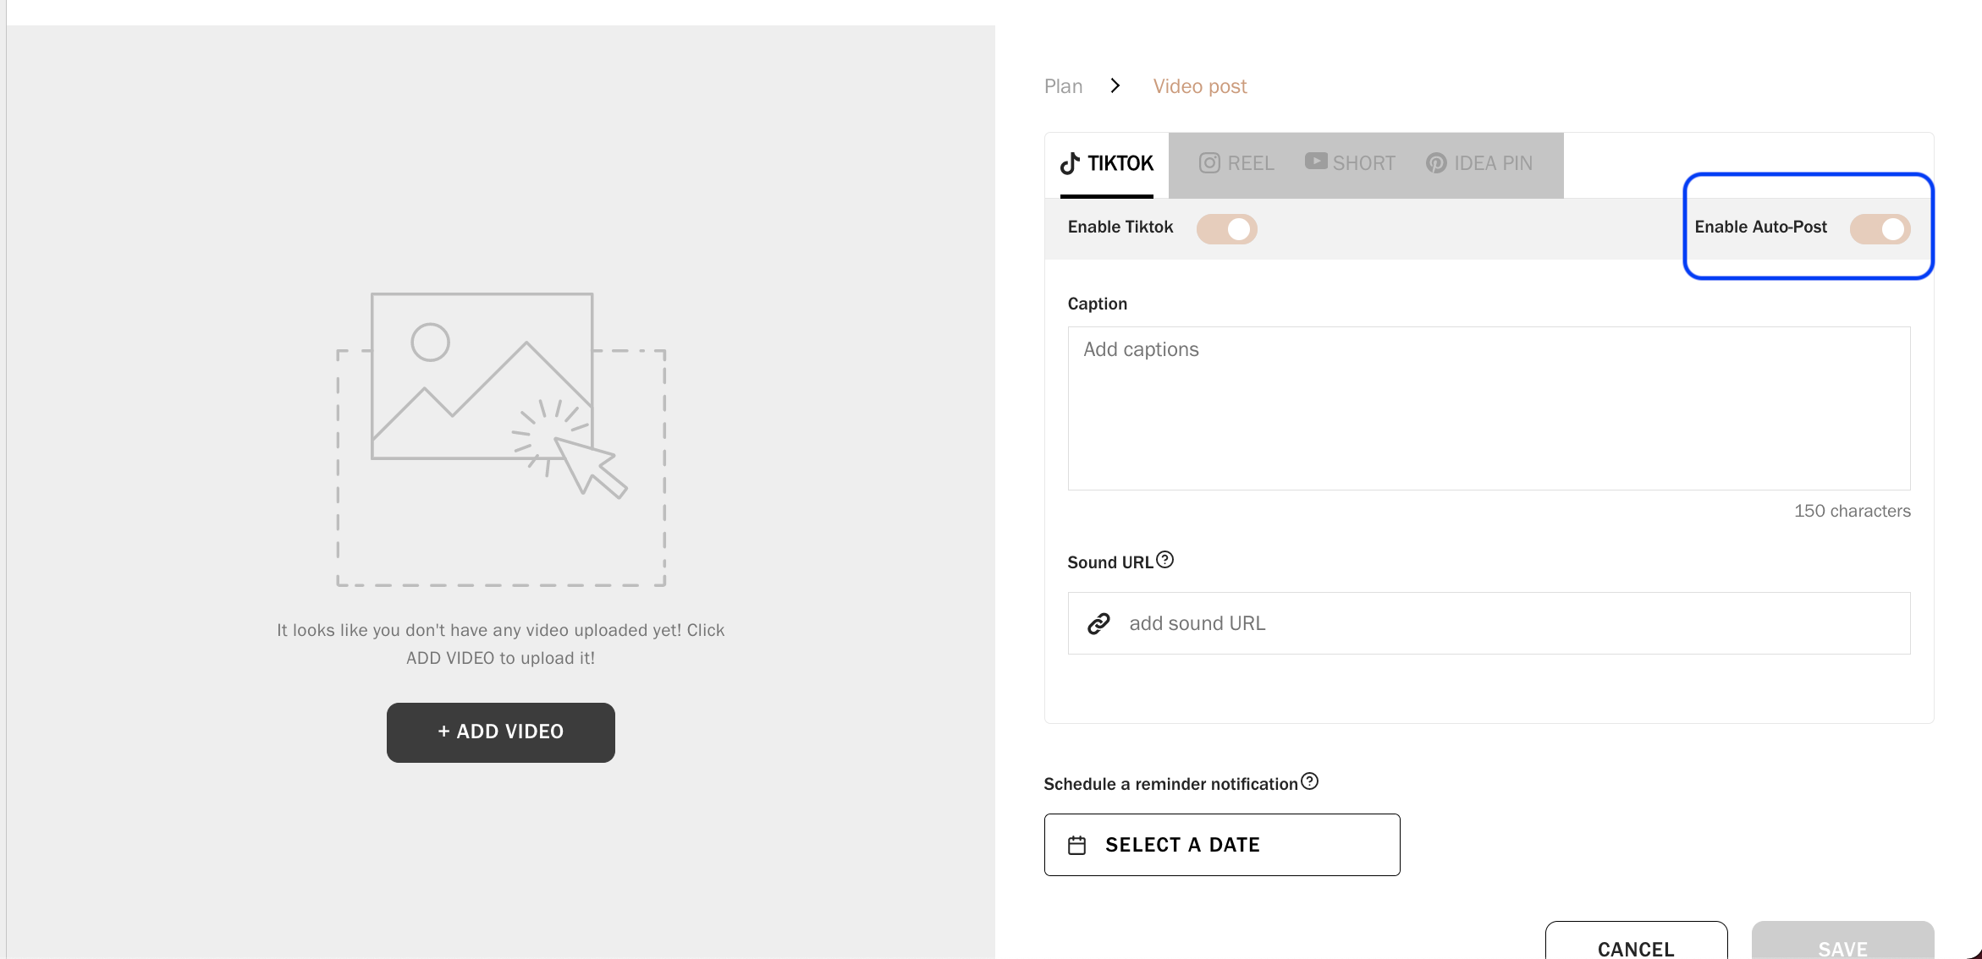
Task: Click the YouTube Short icon
Action: [x=1316, y=162]
